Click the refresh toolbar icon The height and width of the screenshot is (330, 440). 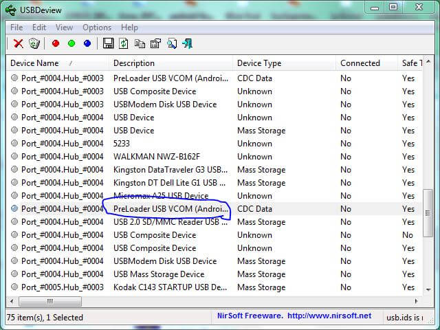coord(124,43)
